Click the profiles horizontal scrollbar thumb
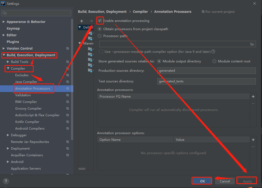262x188 pixels. [x=82, y=169]
